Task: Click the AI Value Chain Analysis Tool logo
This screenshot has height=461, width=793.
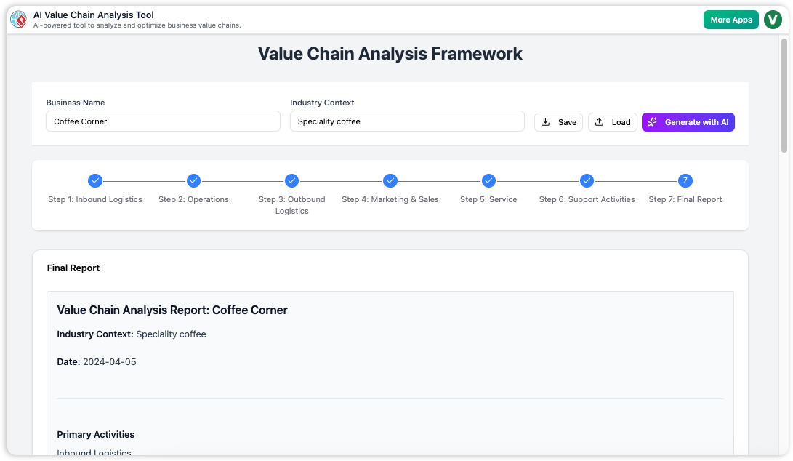Action: pyautogui.click(x=18, y=19)
